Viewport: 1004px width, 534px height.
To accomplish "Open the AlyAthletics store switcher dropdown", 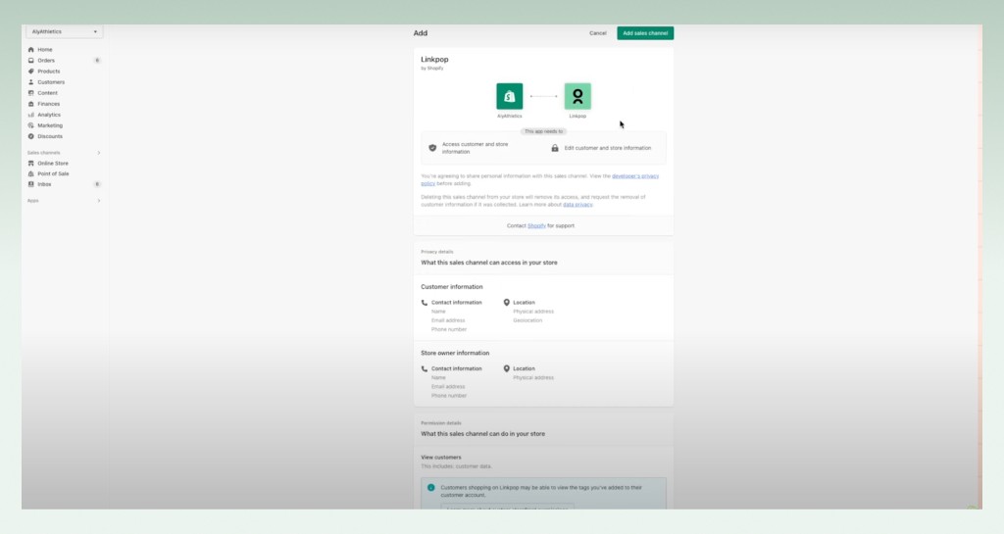I will point(64,31).
